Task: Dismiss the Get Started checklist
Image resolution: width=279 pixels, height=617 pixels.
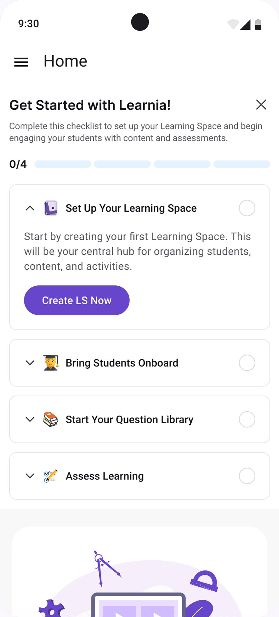Action: tap(261, 105)
